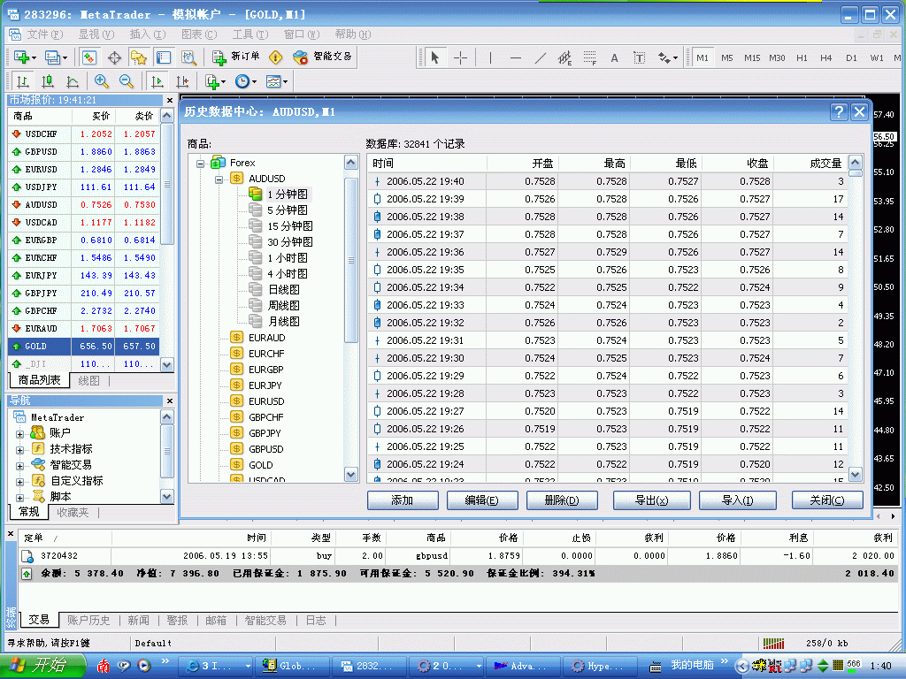The height and width of the screenshot is (679, 906).
Task: Open dropdown arrow beside the templates icon
Action: click(285, 82)
